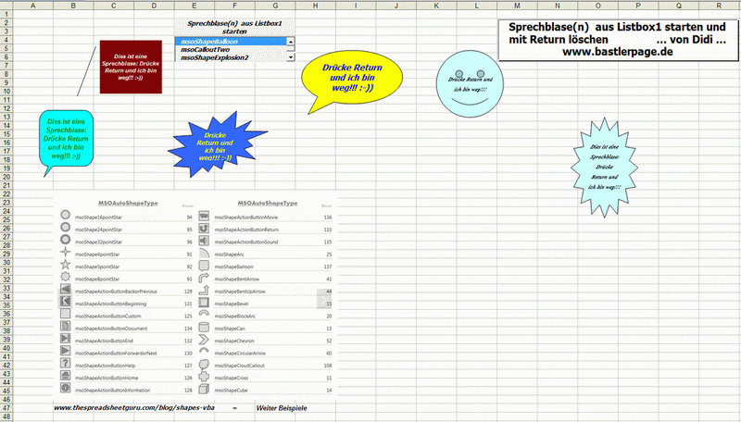Click the Cube shape icon
Viewport: 741px width, 422px height.
coord(204,389)
